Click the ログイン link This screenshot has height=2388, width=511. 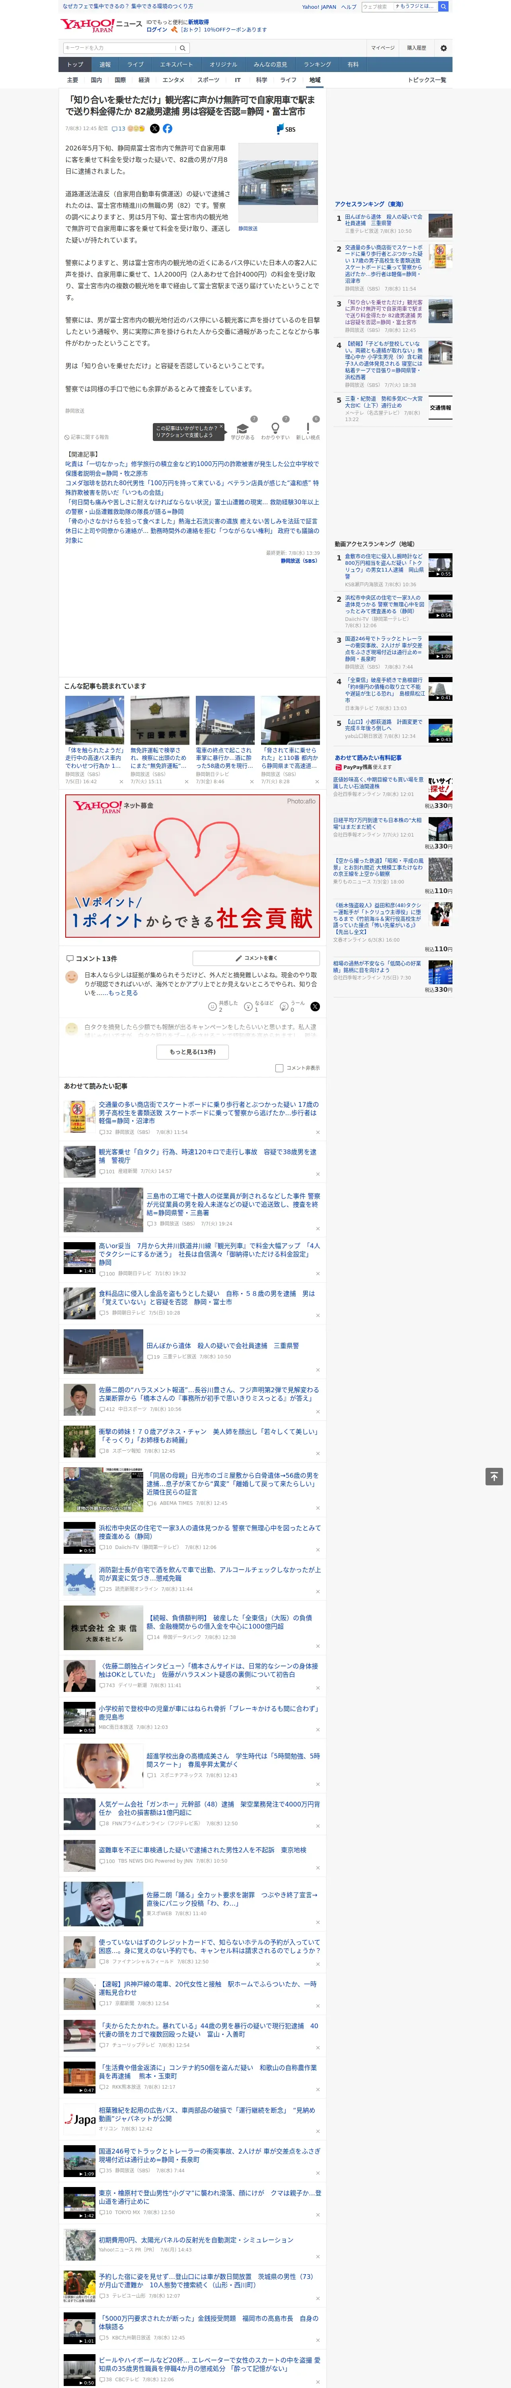157,30
